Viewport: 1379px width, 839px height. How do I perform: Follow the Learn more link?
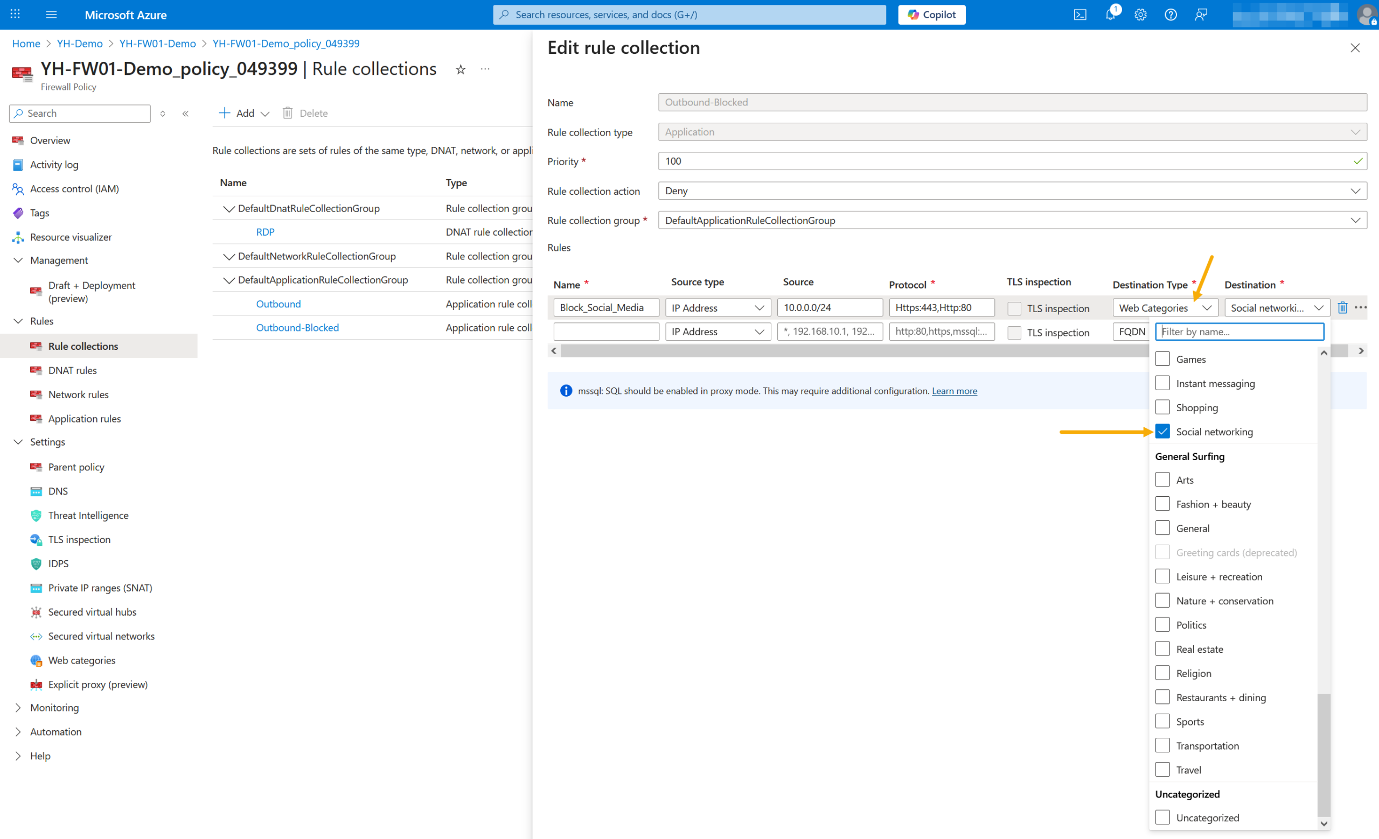954,391
